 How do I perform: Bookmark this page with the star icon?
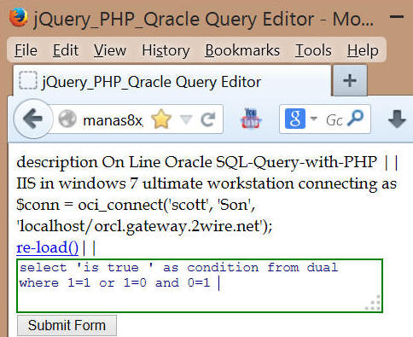tap(161, 119)
